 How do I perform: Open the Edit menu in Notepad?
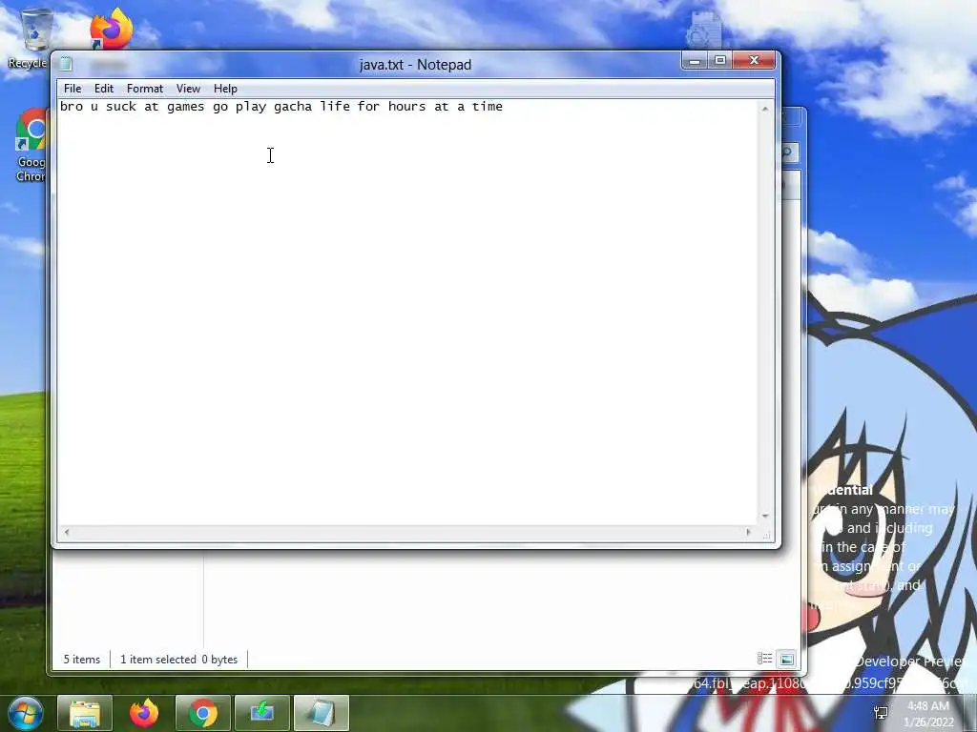click(x=103, y=89)
